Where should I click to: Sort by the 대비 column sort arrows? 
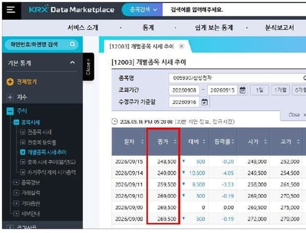coord(204,141)
